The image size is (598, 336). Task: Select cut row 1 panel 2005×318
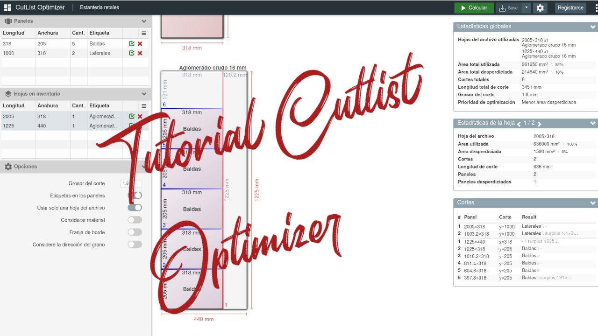pos(525,226)
